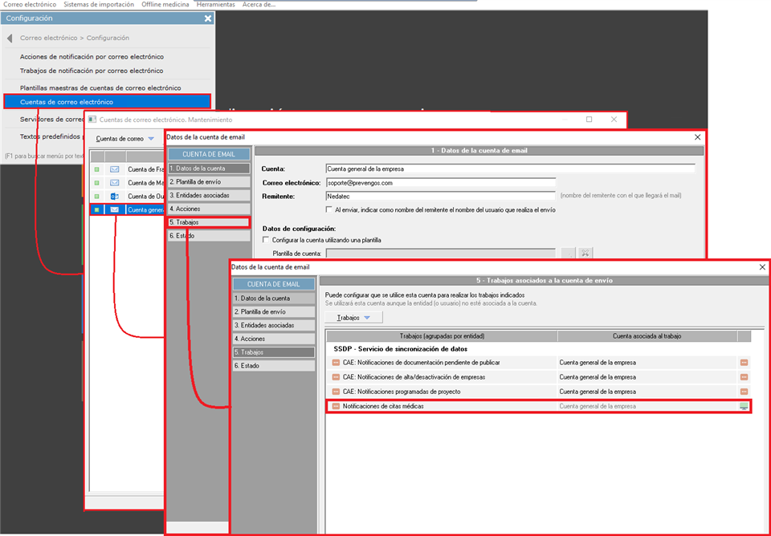Screen dimensions: 771x536
Task: Open Herramientas menu in top bar
Action: click(215, 4)
